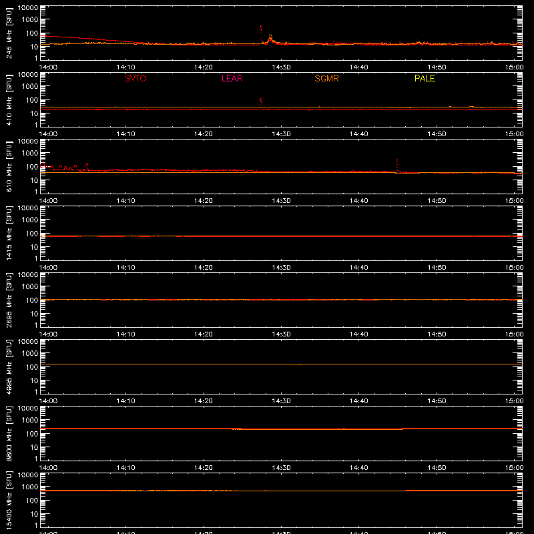
Task: Click the 245 MHz orange bump after 14:28
Action: click(270, 39)
